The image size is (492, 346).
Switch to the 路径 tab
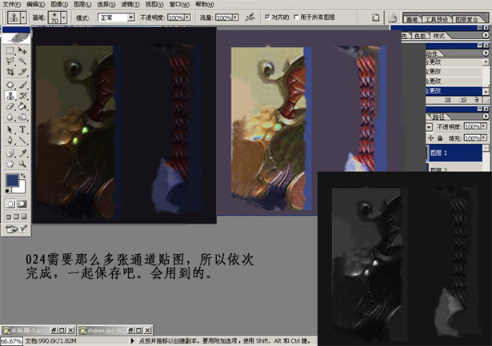click(438, 117)
